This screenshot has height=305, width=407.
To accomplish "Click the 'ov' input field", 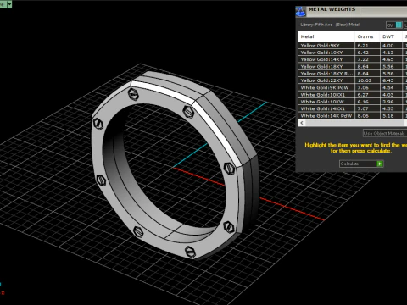I will point(391,25).
